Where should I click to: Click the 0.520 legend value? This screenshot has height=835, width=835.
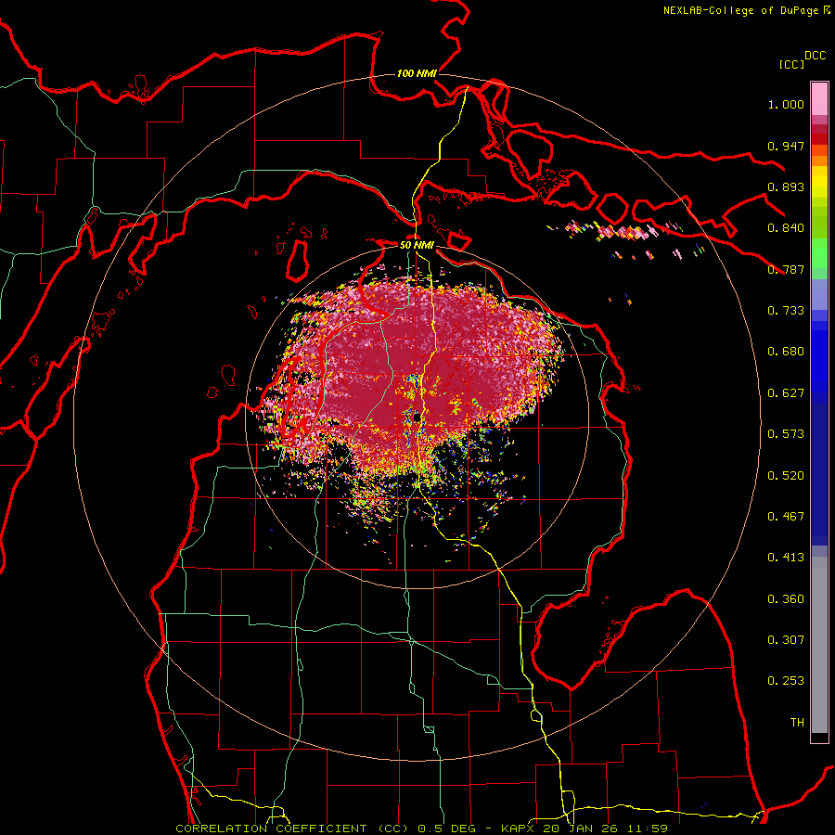(786, 476)
